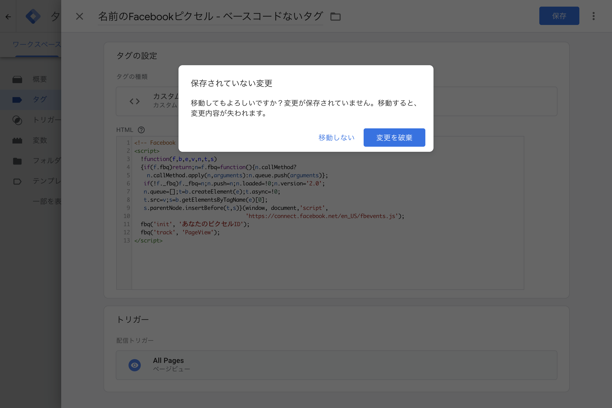Click the 一部を表示 link in the sidebar
Viewport: 612px width, 408px height.
click(47, 201)
